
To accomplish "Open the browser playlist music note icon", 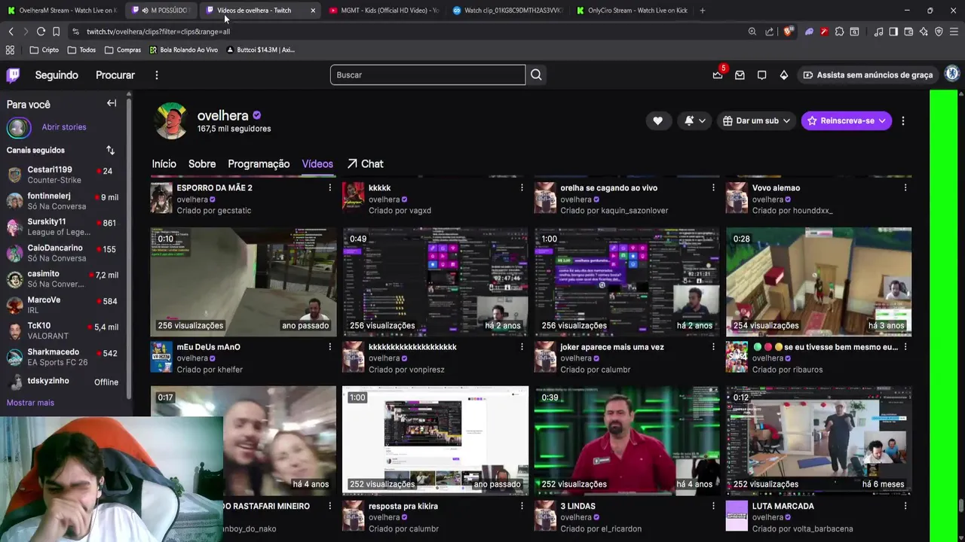I will click(878, 32).
